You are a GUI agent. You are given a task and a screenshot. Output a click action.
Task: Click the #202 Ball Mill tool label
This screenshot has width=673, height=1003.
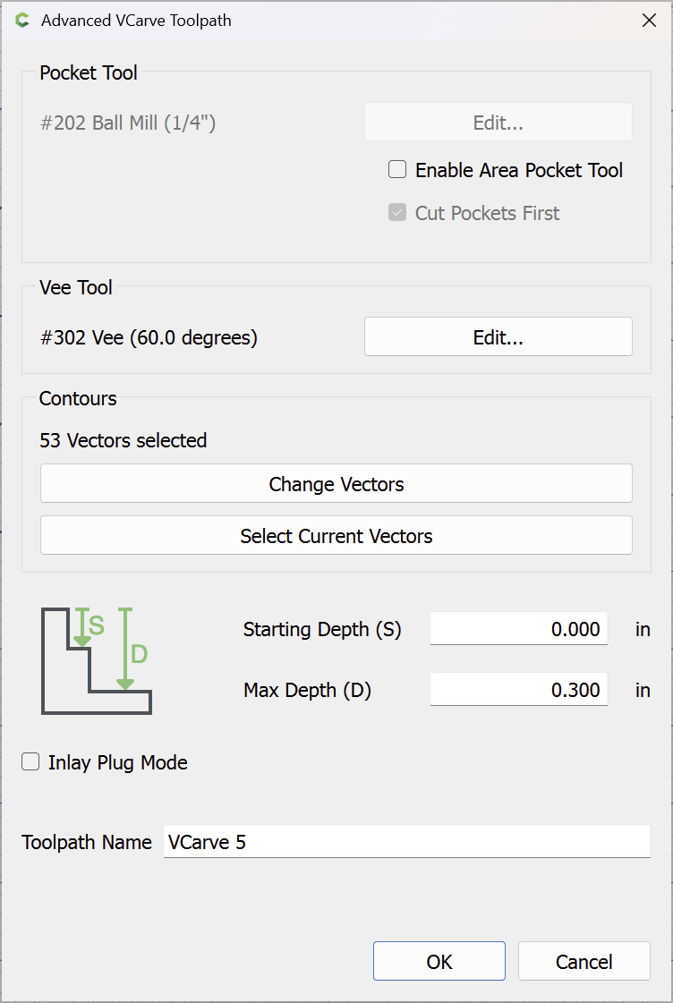[x=128, y=123]
